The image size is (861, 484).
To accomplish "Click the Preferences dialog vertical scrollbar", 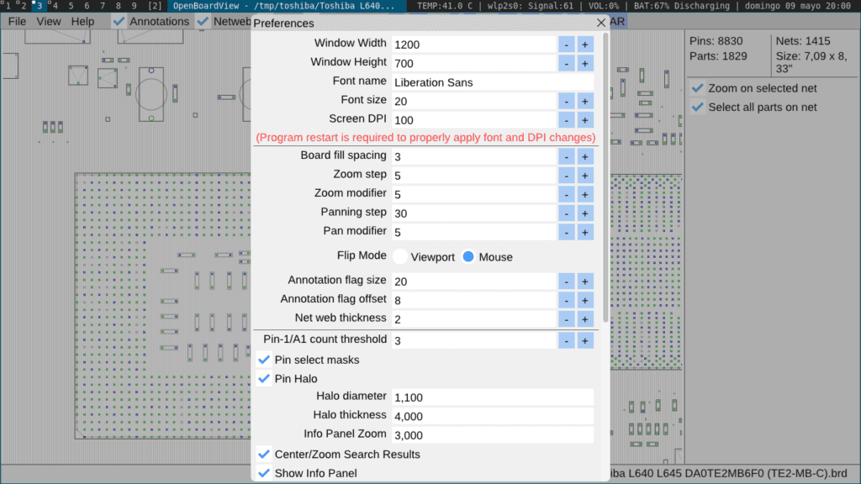I will [x=605, y=177].
